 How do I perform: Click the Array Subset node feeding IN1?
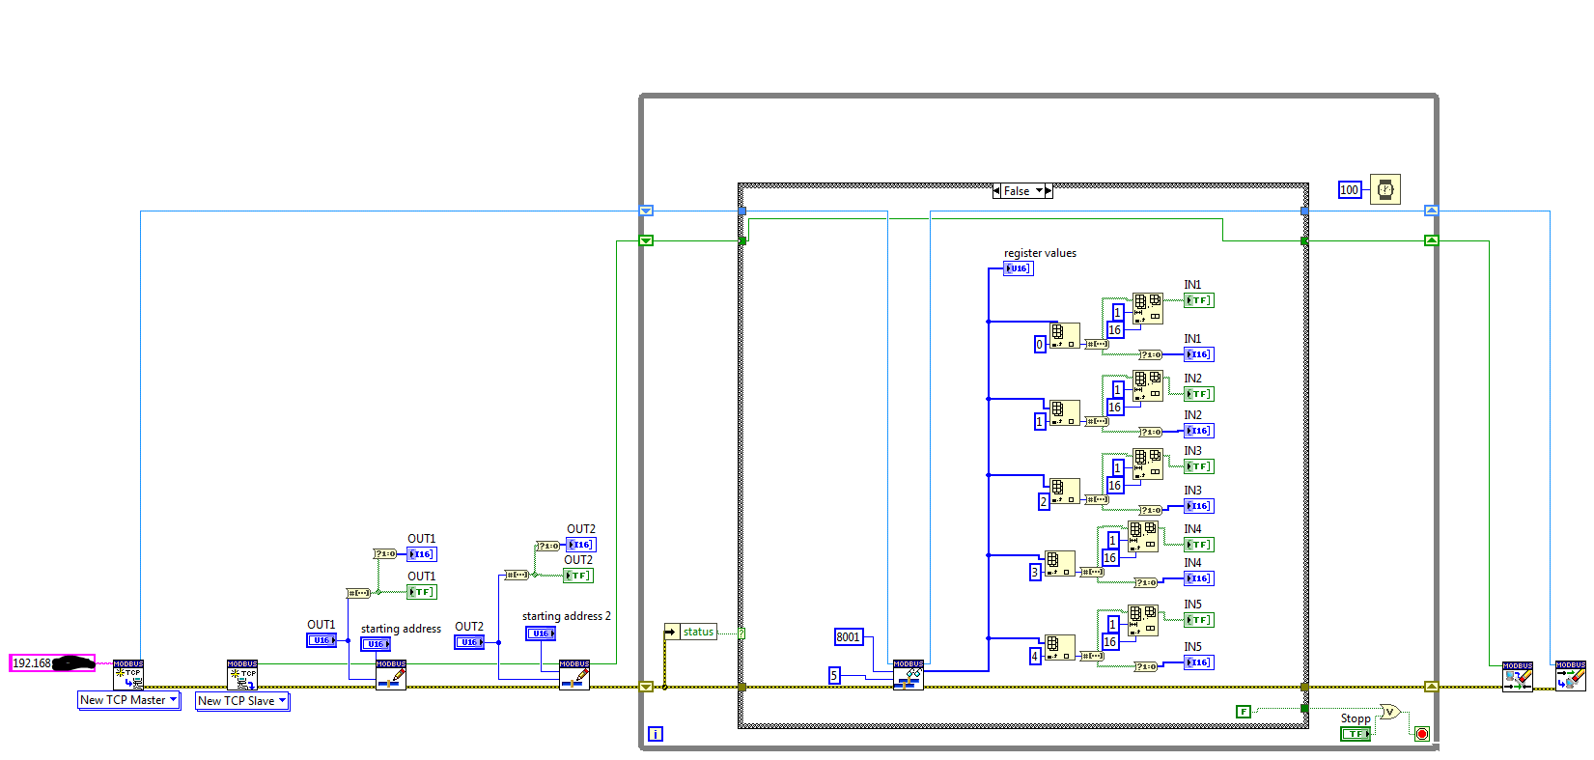coord(1148,309)
